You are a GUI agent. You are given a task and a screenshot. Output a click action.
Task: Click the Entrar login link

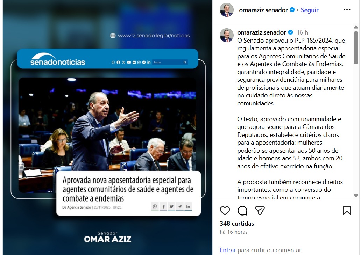coord(228,250)
